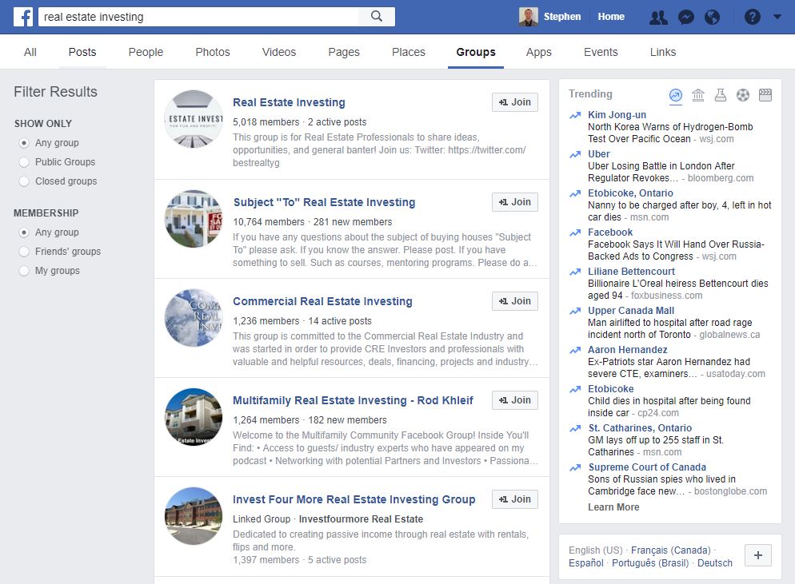
Task: Open the Entertainment trending clapperboard icon
Action: 765,94
